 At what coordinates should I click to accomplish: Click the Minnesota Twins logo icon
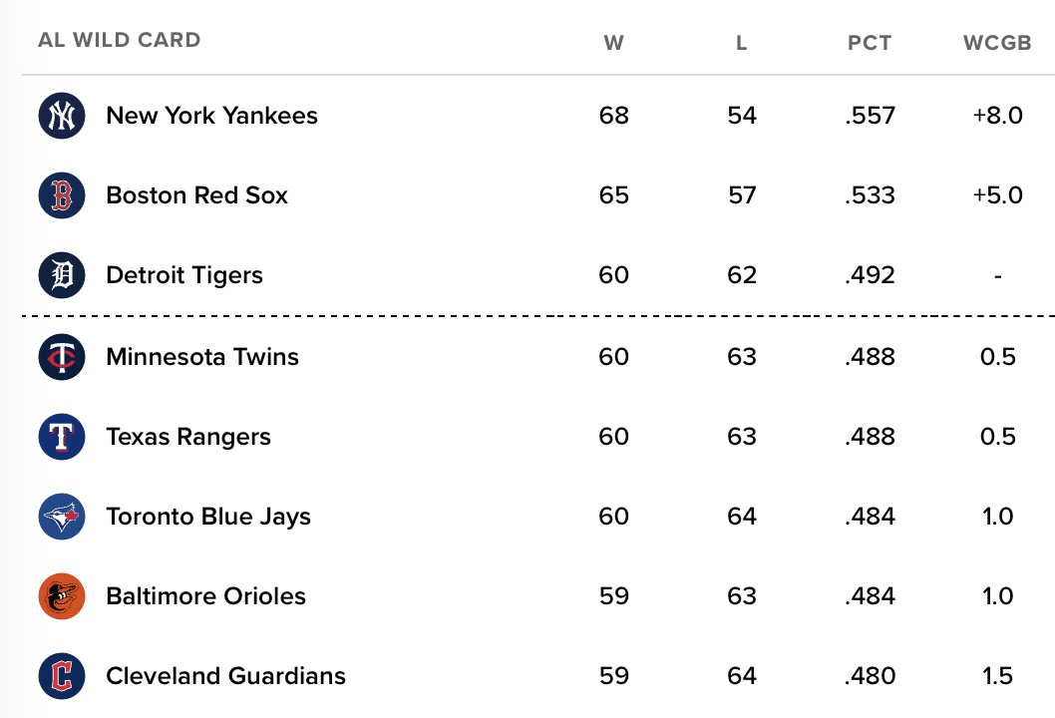point(62,357)
